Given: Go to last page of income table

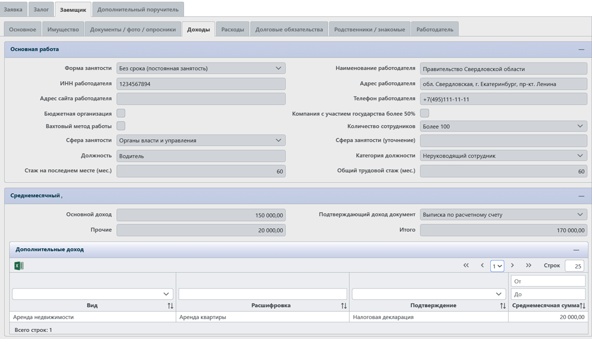Looking at the screenshot, I should [528, 266].
